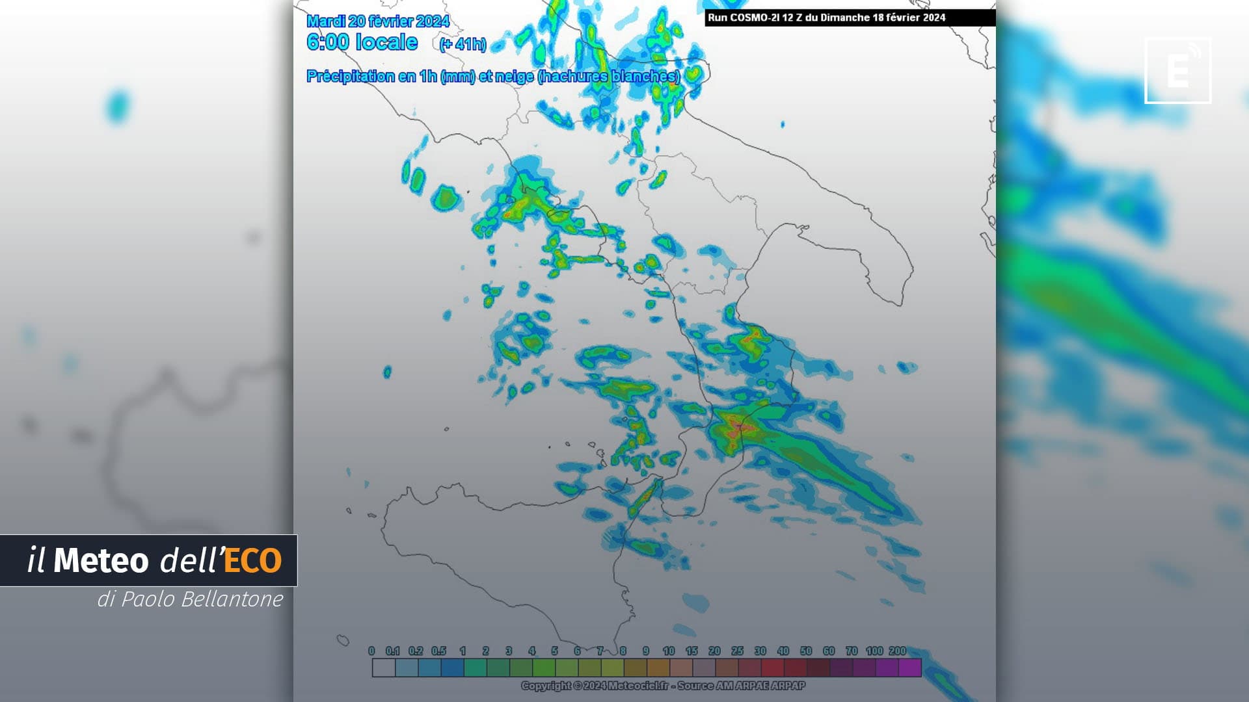
Task: Select the bright purple swatch after 200
Action: click(x=910, y=668)
